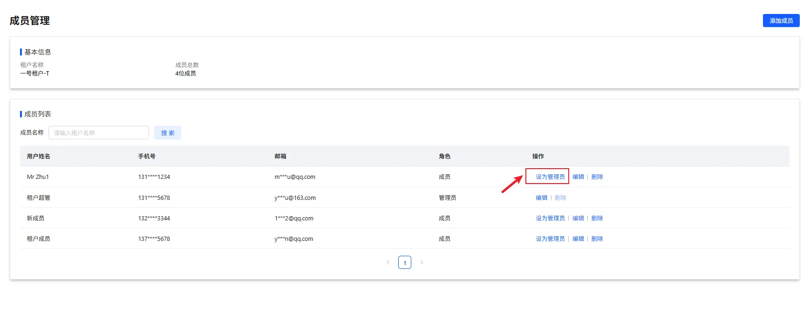
Task: Edit the 租户成员 row
Action: 578,239
